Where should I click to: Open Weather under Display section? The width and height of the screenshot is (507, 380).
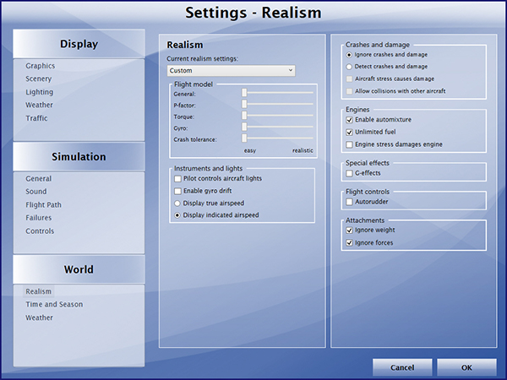click(x=39, y=105)
